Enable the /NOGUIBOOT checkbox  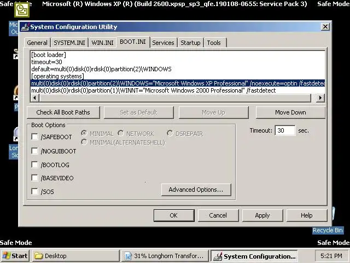click(x=34, y=151)
